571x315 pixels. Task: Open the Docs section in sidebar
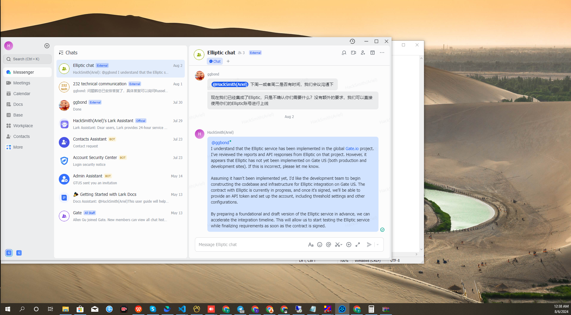(x=18, y=104)
